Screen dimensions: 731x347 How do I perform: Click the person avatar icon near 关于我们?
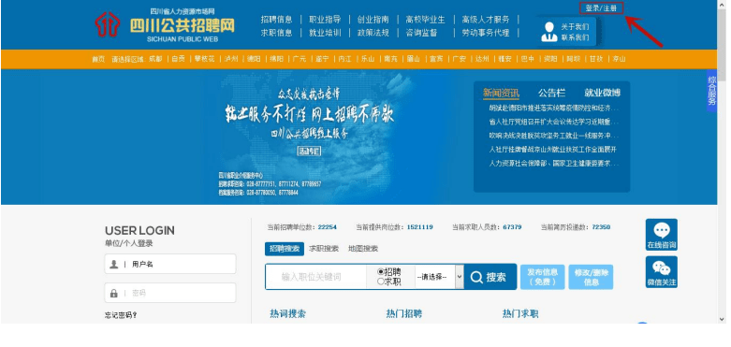(x=549, y=32)
